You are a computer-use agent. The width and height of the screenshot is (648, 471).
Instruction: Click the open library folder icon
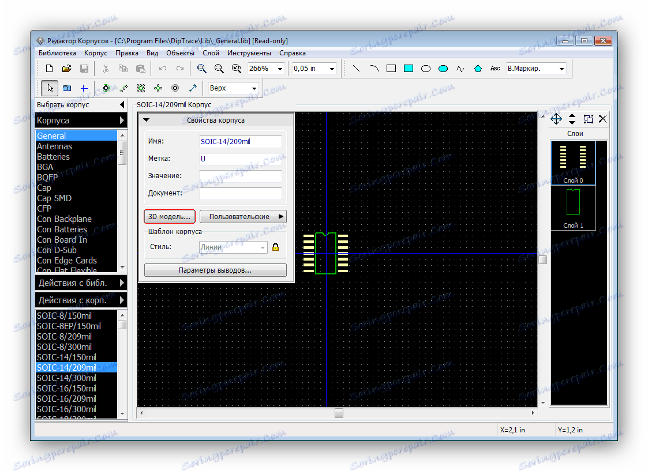[66, 69]
